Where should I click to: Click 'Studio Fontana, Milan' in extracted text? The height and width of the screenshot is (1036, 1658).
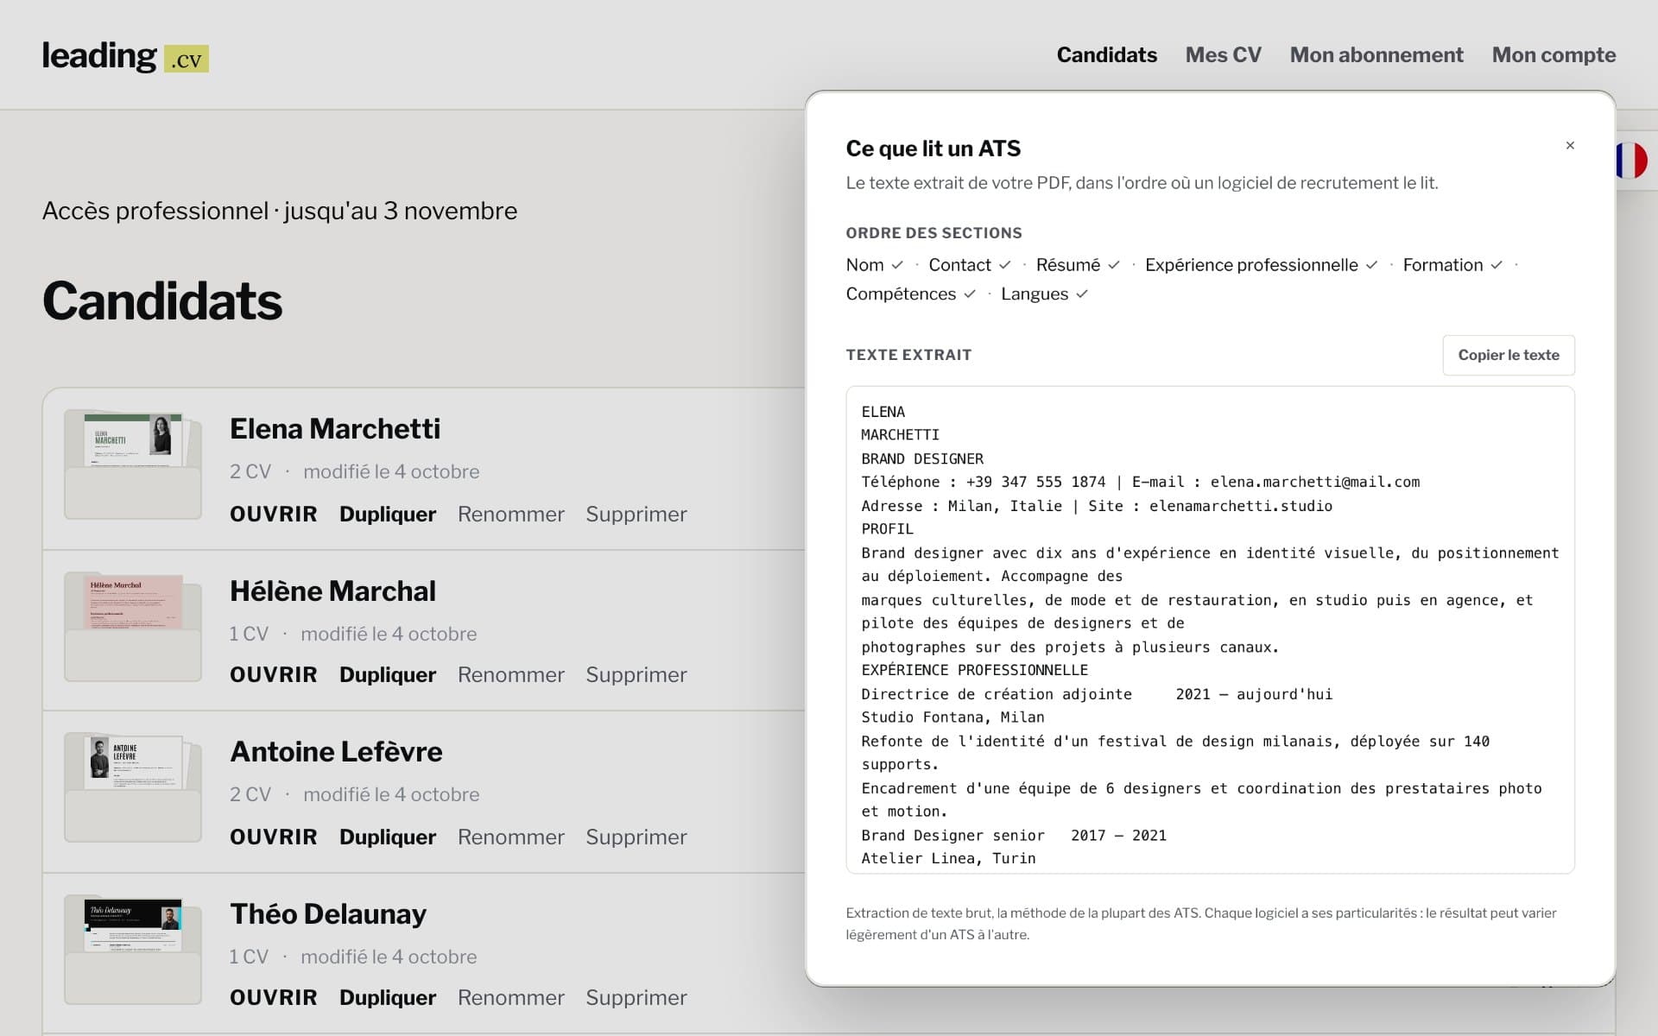point(952,717)
